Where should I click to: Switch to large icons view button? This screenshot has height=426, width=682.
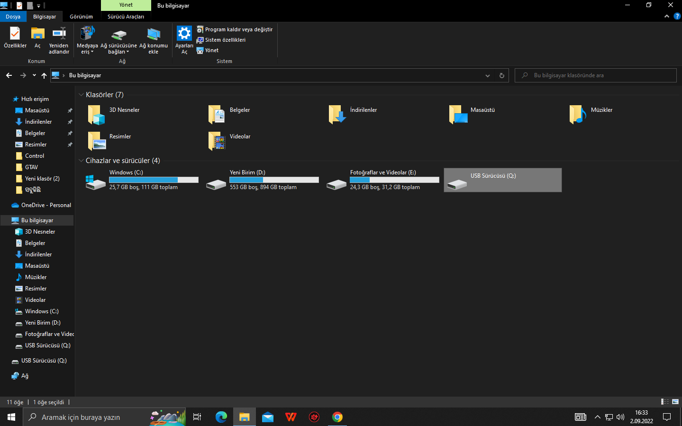tap(675, 402)
